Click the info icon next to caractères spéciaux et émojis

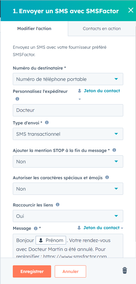[x=107, y=177]
